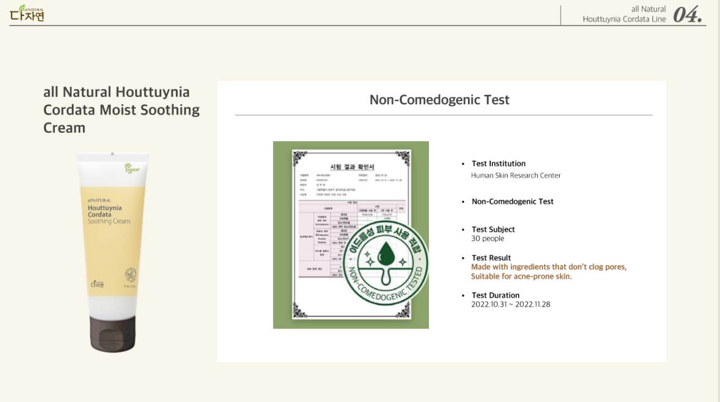
Task: Click 'Human Skin Research Center' text
Action: click(x=516, y=175)
